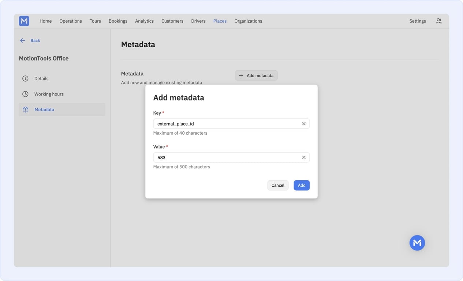This screenshot has width=463, height=281.
Task: Click the 'Add metadata' dialog title
Action: pos(179,98)
